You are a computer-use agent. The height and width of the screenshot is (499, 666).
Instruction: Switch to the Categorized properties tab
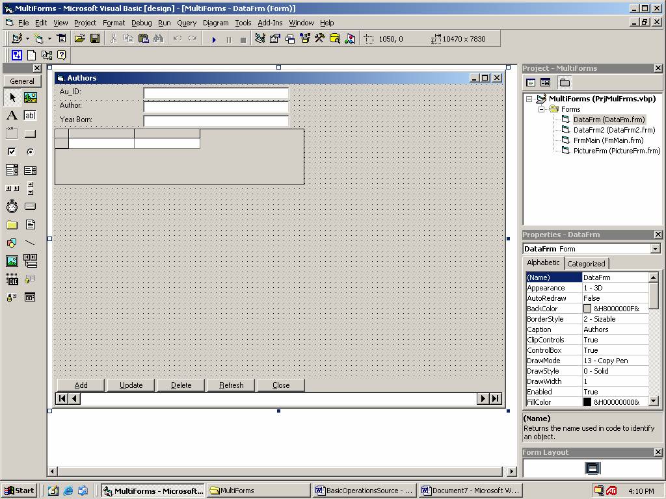(x=586, y=263)
